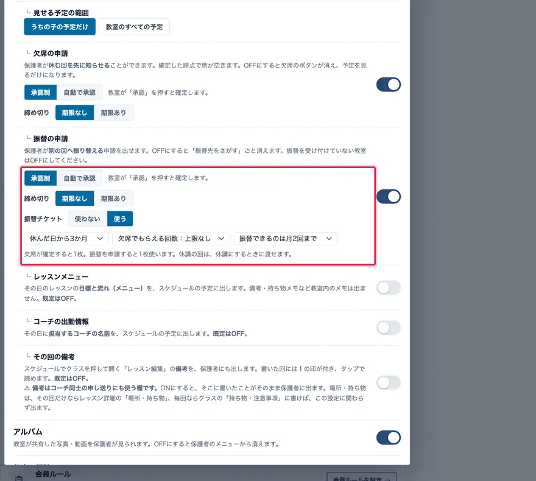This screenshot has width=536, height=481.
Task: Set 振替の申請 deadline to 期限なし
Action: 74,198
